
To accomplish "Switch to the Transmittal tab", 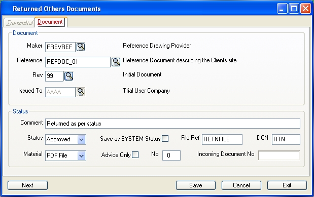I will pyautogui.click(x=20, y=23).
